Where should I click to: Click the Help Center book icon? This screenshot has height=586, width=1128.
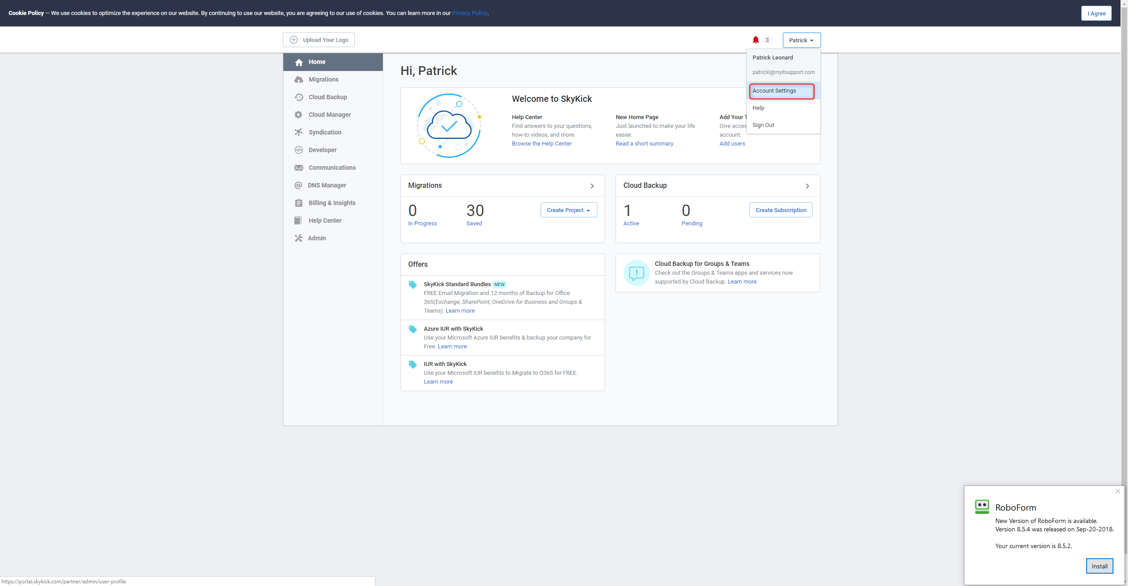[298, 221]
